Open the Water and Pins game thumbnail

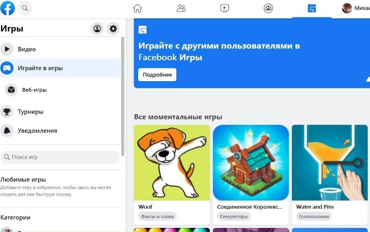(x=330, y=163)
